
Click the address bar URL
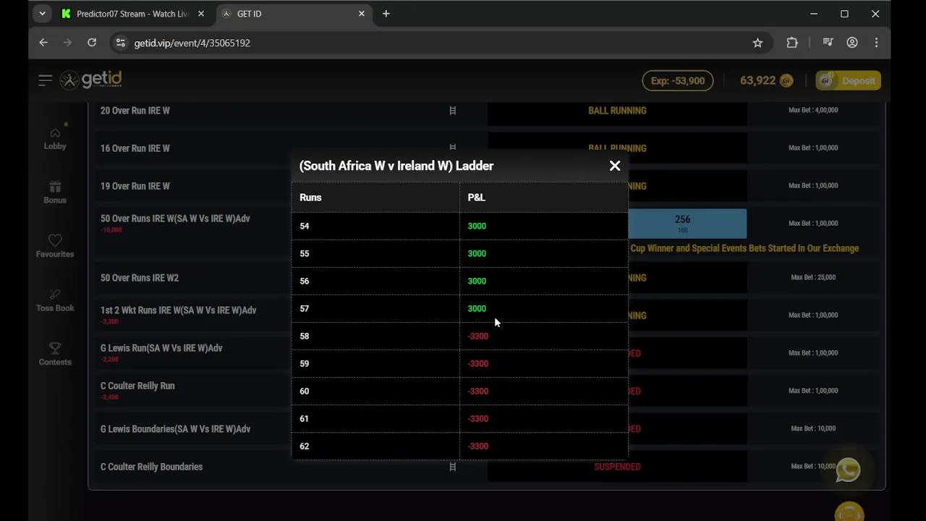coord(192,43)
